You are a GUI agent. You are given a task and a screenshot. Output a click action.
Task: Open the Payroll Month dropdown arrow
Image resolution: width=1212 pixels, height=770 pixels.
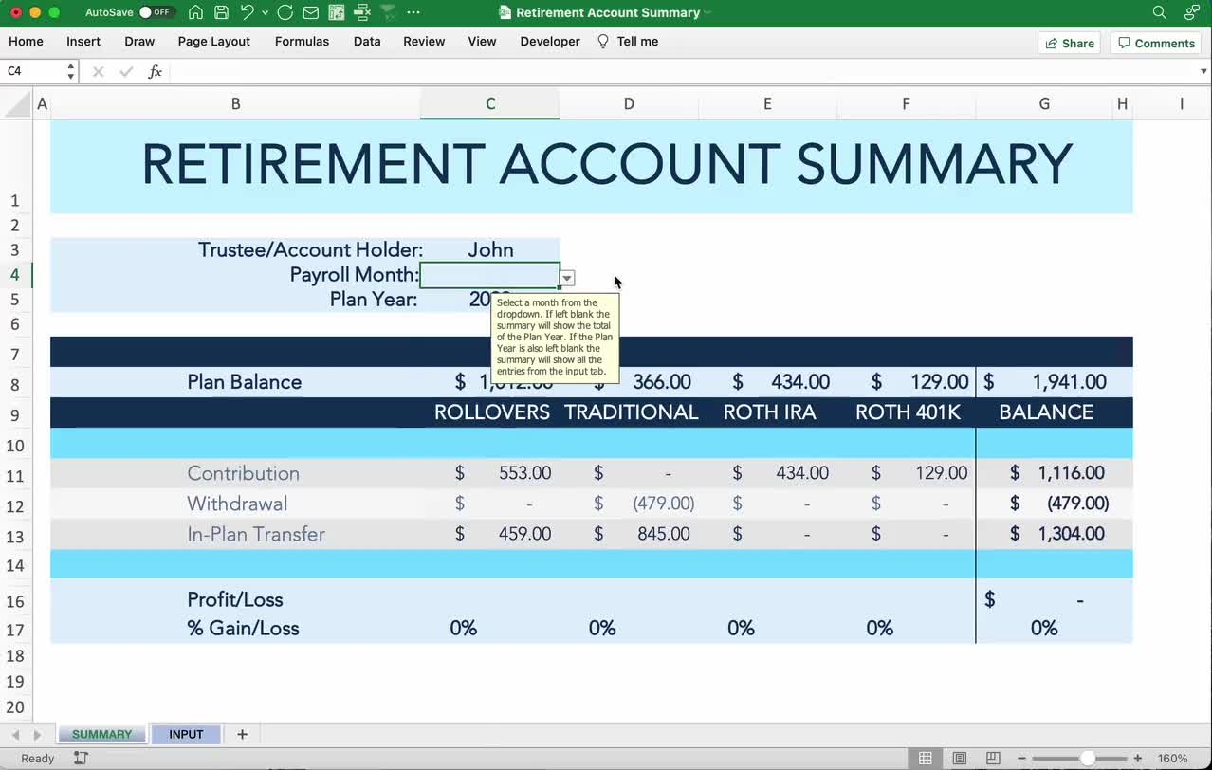tap(567, 278)
